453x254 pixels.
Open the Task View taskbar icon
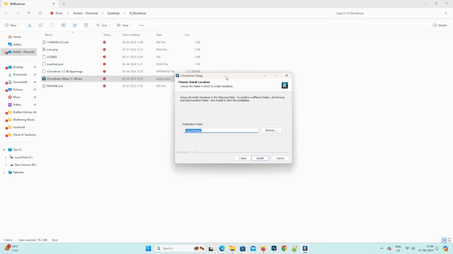tap(211, 249)
